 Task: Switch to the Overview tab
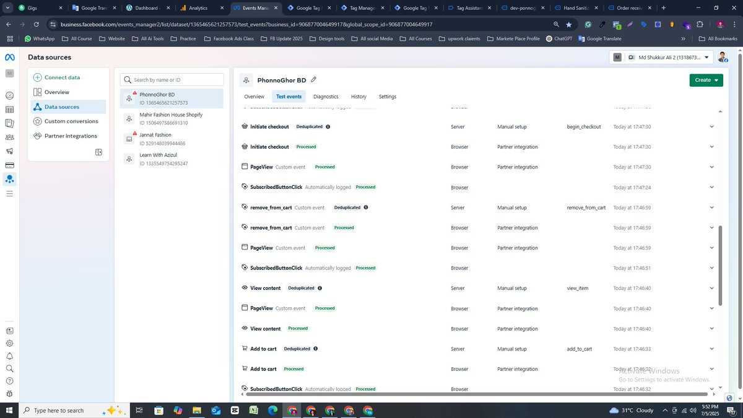point(254,97)
